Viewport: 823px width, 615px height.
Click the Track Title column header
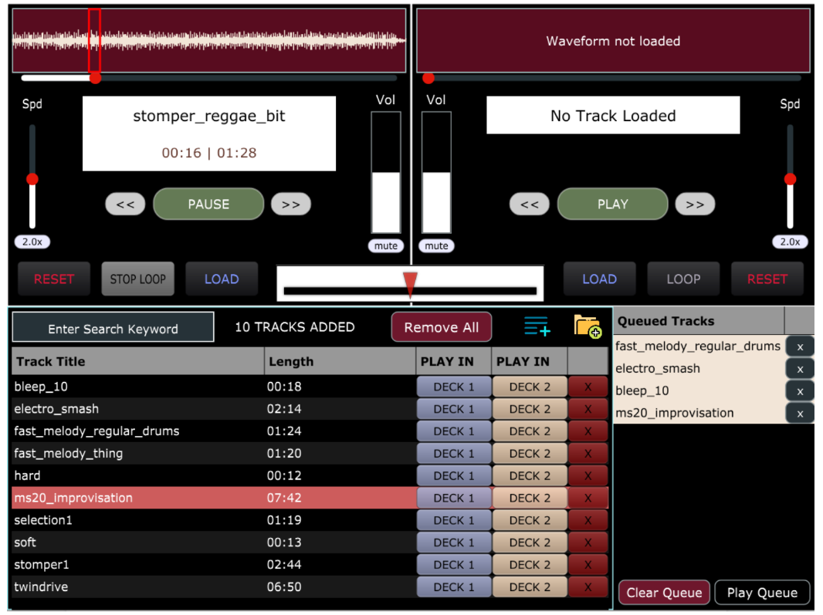(x=138, y=362)
